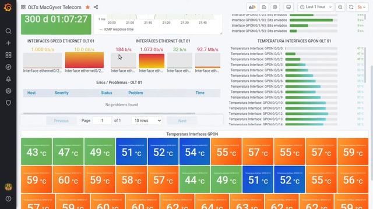Viewport: 373px width, 209px height.
Task: Open the Erros / Problemas - OLT 01 title
Action: (119, 82)
